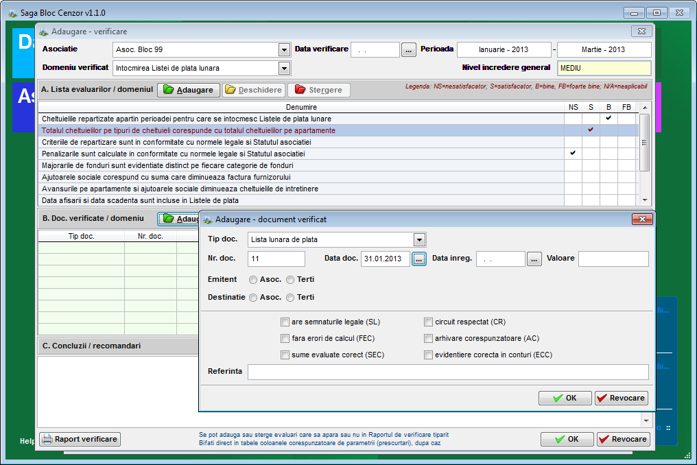The height and width of the screenshot is (465, 697).
Task: Click the Adaugare - document verificat window icon
Action: [208, 219]
